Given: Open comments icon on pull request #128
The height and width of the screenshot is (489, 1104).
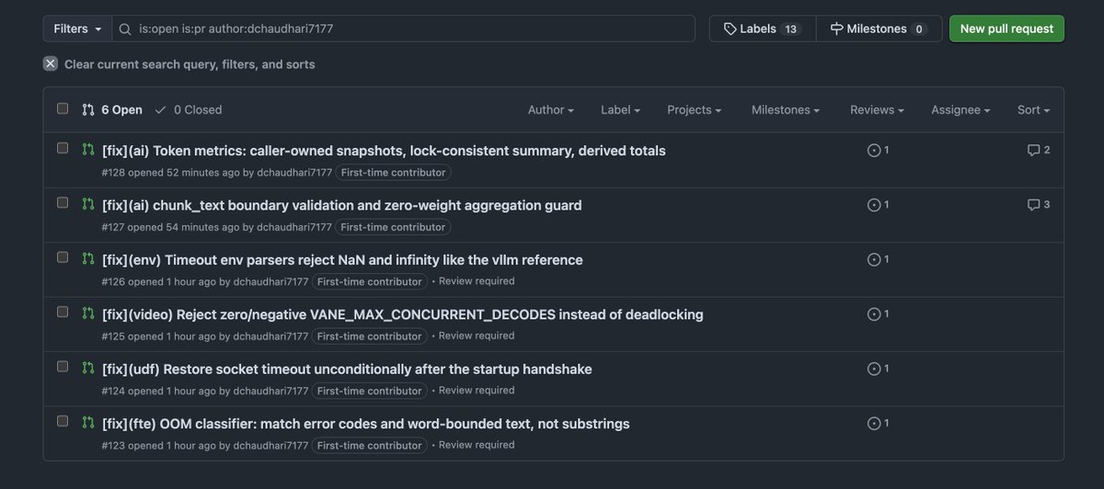Looking at the screenshot, I should pos(1033,150).
